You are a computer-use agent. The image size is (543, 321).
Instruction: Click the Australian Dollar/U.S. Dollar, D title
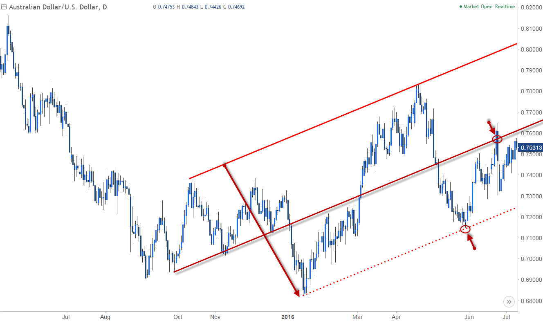click(x=57, y=7)
